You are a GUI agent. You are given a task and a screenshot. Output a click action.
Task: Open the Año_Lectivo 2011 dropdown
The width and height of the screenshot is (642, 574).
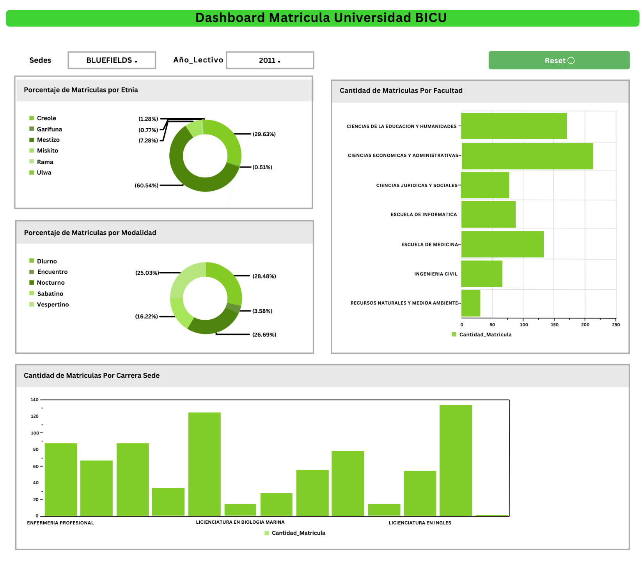(x=270, y=60)
